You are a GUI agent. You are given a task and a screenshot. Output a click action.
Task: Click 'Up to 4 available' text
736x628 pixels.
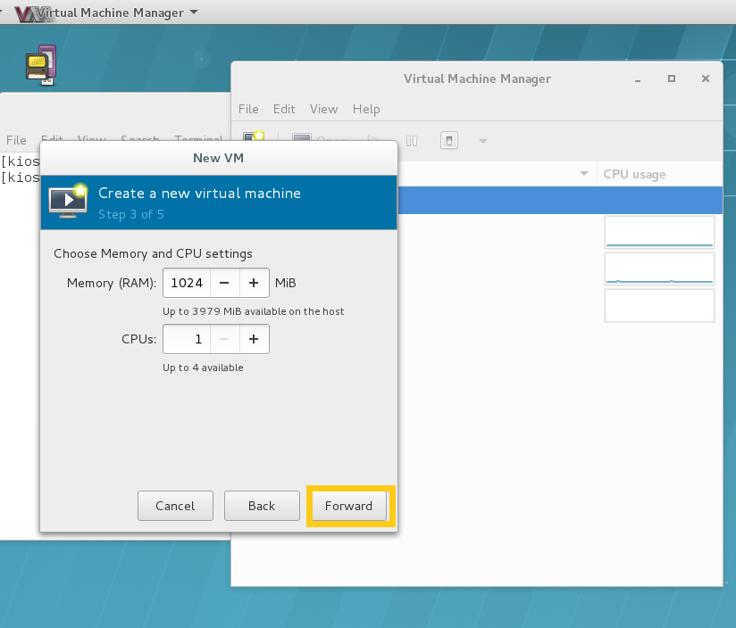(x=204, y=368)
